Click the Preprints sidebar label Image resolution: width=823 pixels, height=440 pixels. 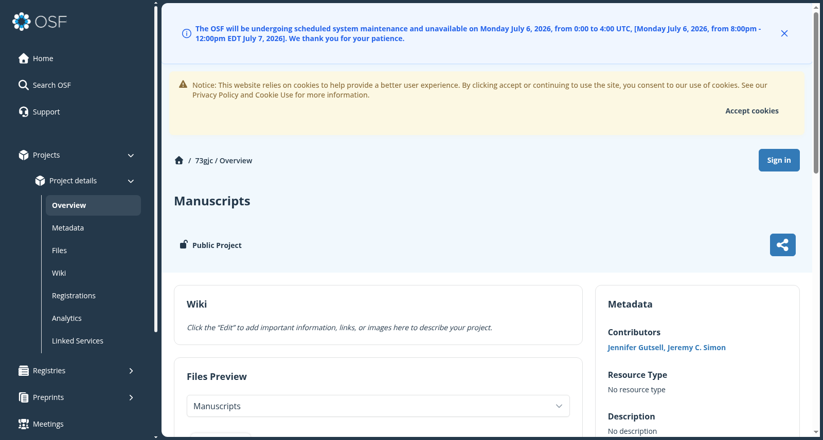click(x=48, y=397)
